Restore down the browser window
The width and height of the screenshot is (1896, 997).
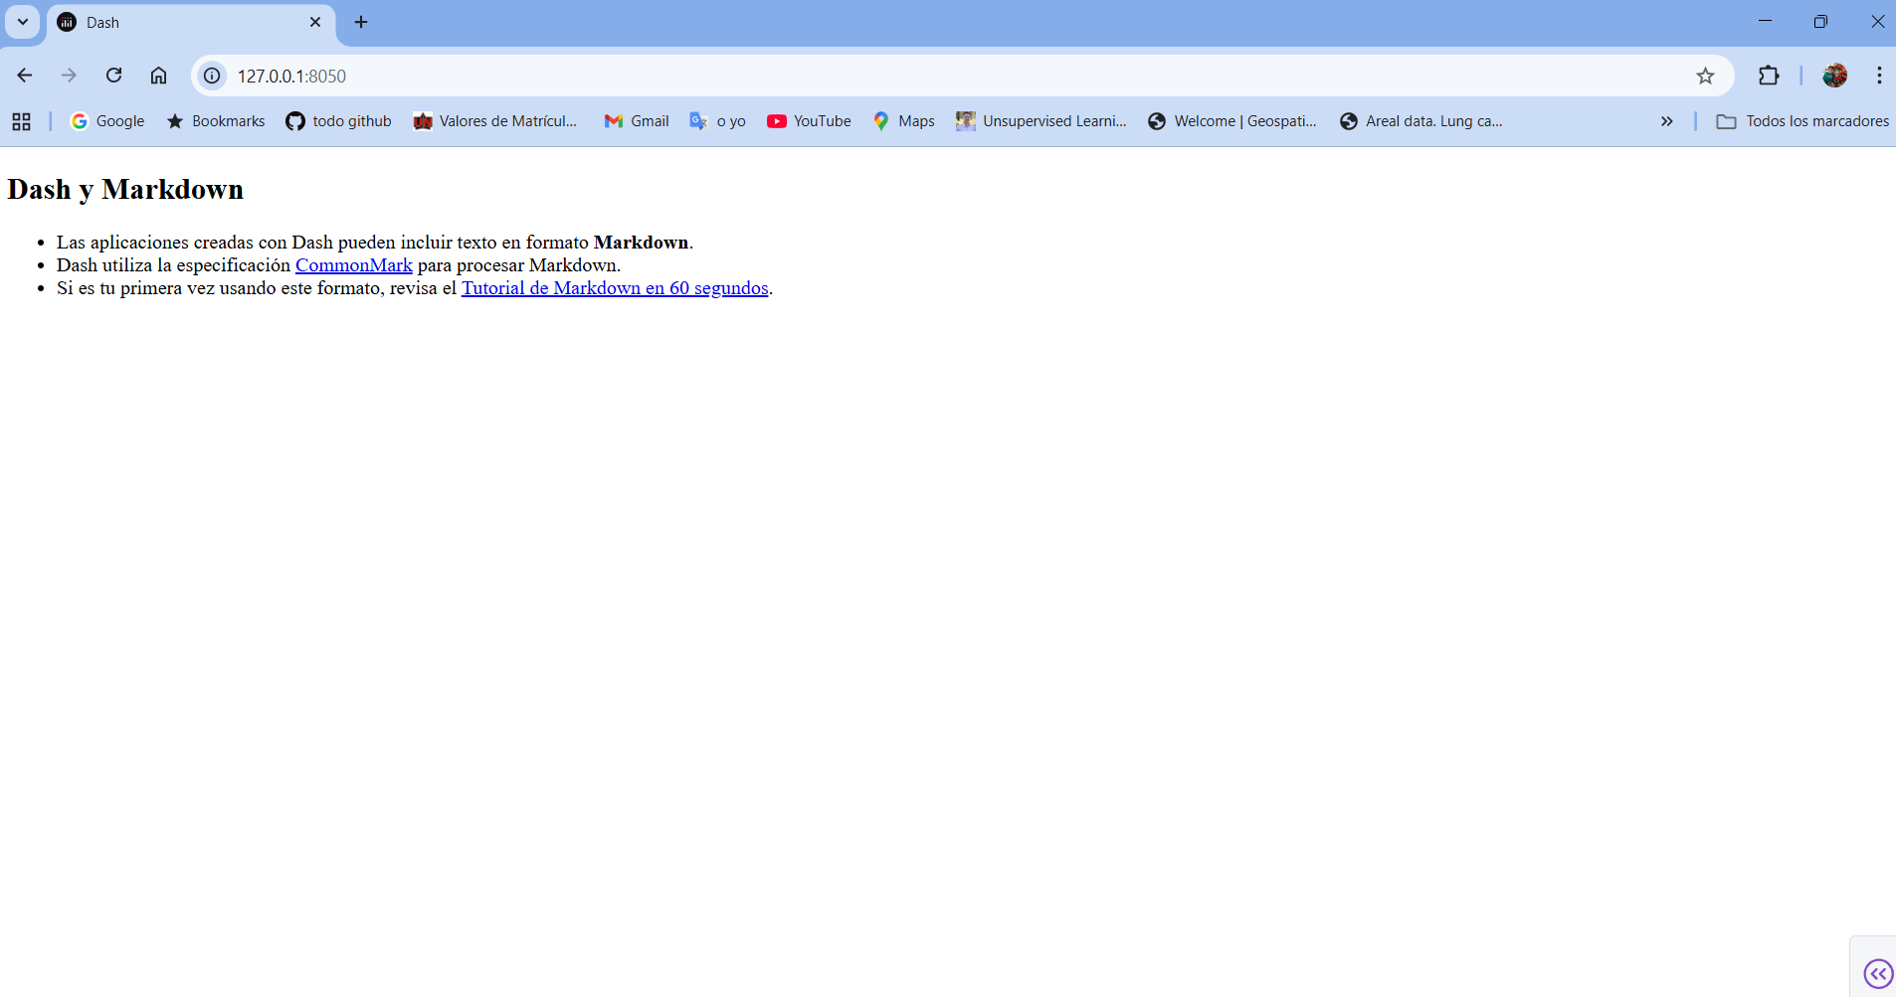(x=1820, y=22)
